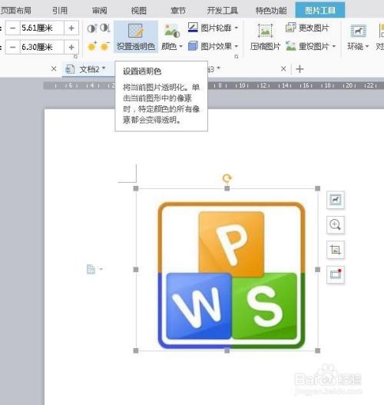384x405 pixels.
Task: Switch to Review (审阅) tab
Action: [100, 10]
